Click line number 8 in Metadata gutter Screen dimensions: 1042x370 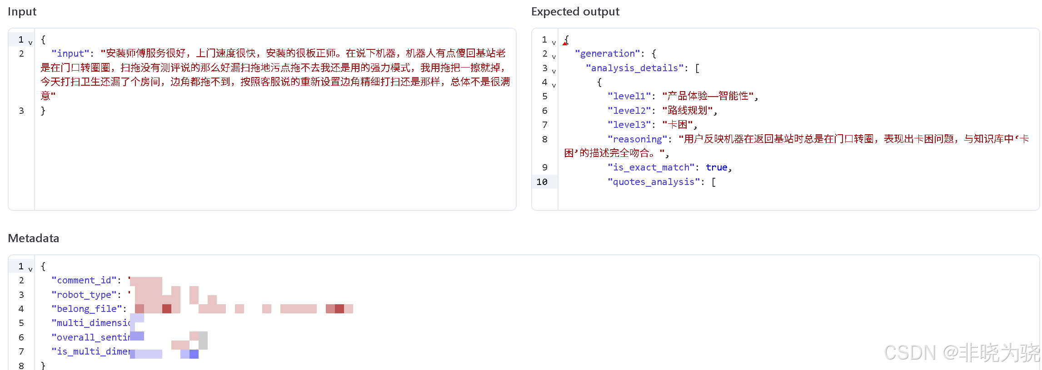[x=21, y=365]
